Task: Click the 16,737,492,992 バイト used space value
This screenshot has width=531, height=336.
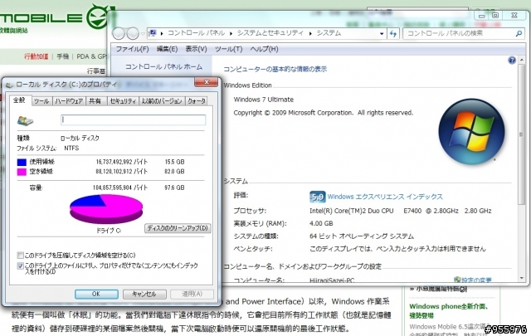Action: [122, 162]
